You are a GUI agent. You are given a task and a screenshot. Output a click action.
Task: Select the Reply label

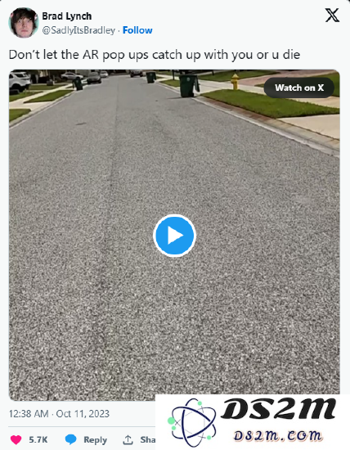[95, 439]
